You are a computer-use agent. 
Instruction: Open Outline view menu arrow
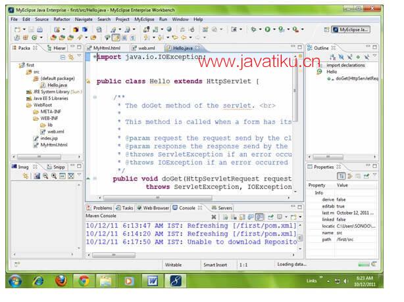click(x=374, y=55)
